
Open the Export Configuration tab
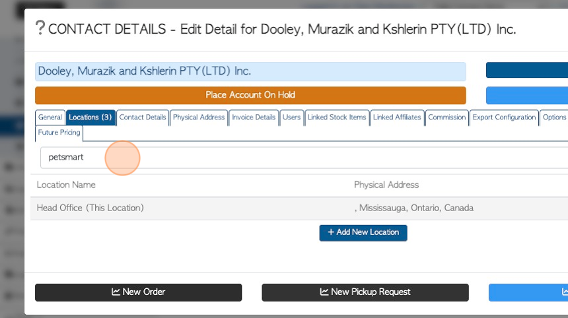(504, 117)
